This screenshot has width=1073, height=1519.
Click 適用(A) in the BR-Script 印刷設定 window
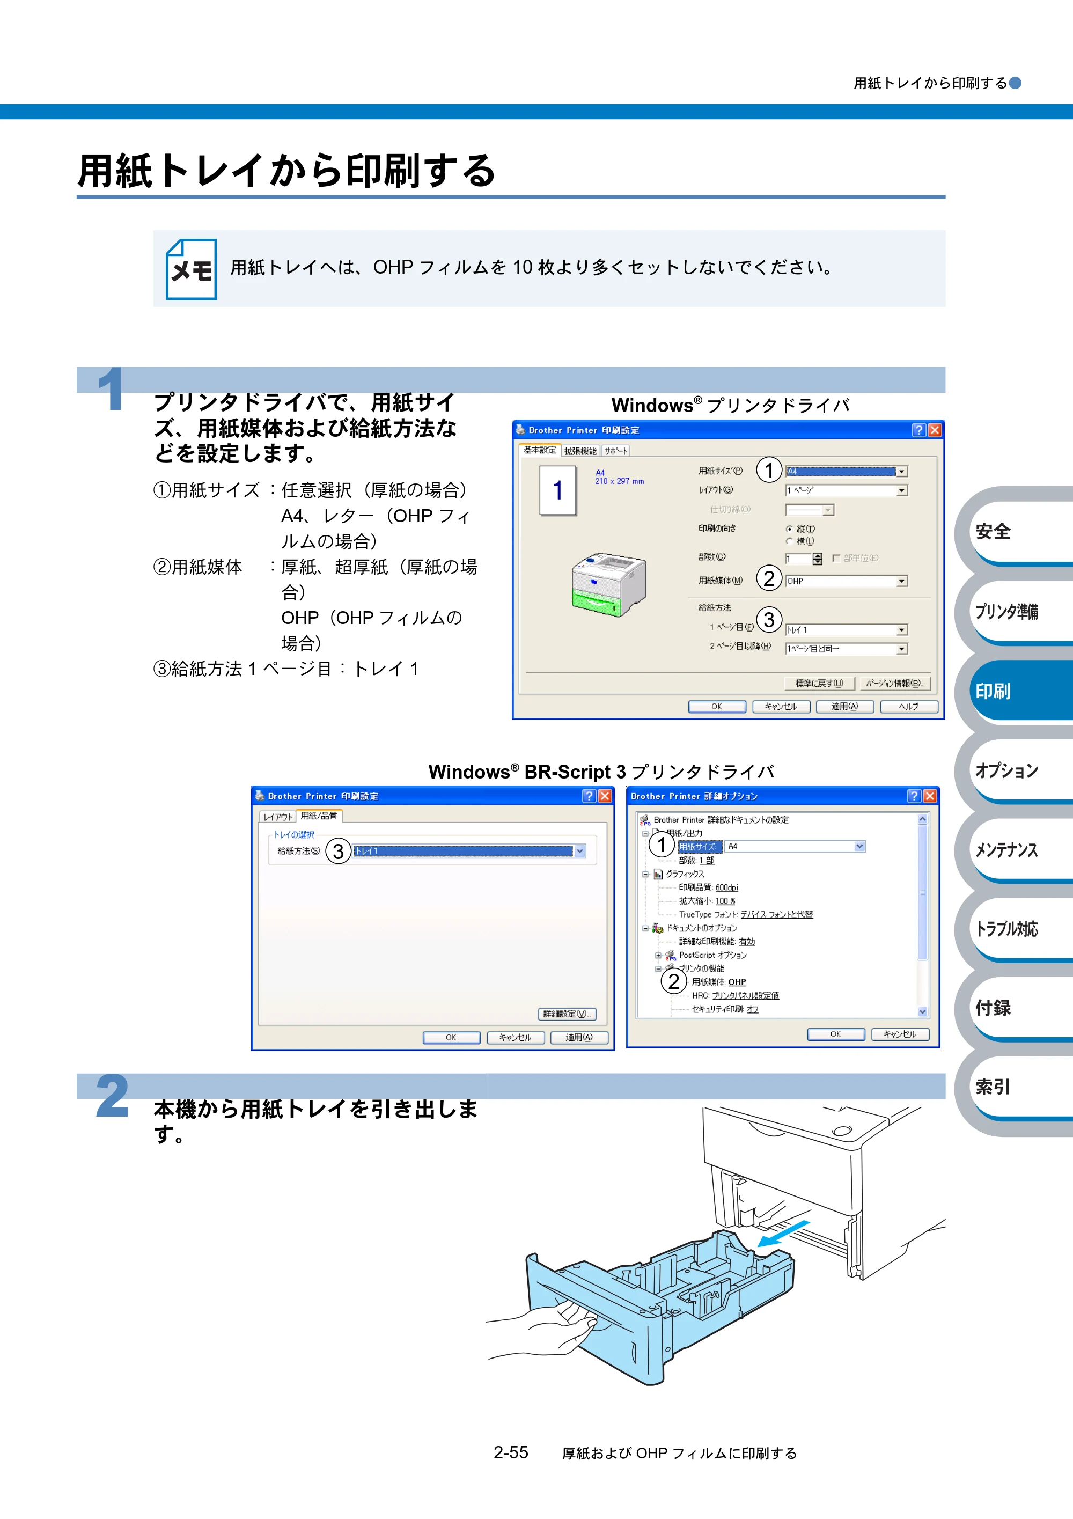coord(579,1037)
